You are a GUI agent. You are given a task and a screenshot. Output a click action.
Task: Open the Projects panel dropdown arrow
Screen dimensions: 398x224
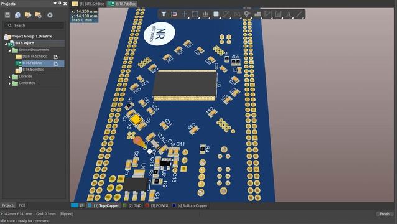55,4
